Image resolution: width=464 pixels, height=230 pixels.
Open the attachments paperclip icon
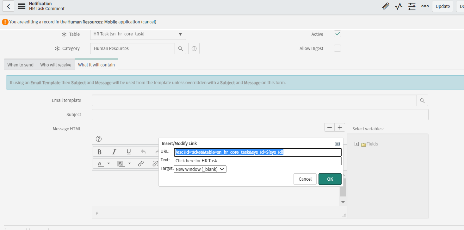pos(386,6)
